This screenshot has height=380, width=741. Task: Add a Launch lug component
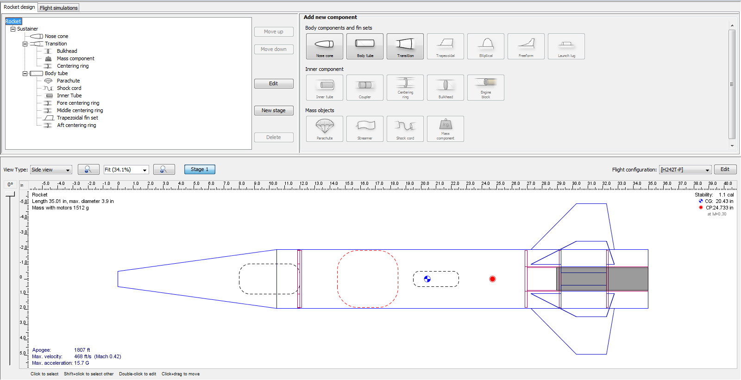pyautogui.click(x=566, y=46)
